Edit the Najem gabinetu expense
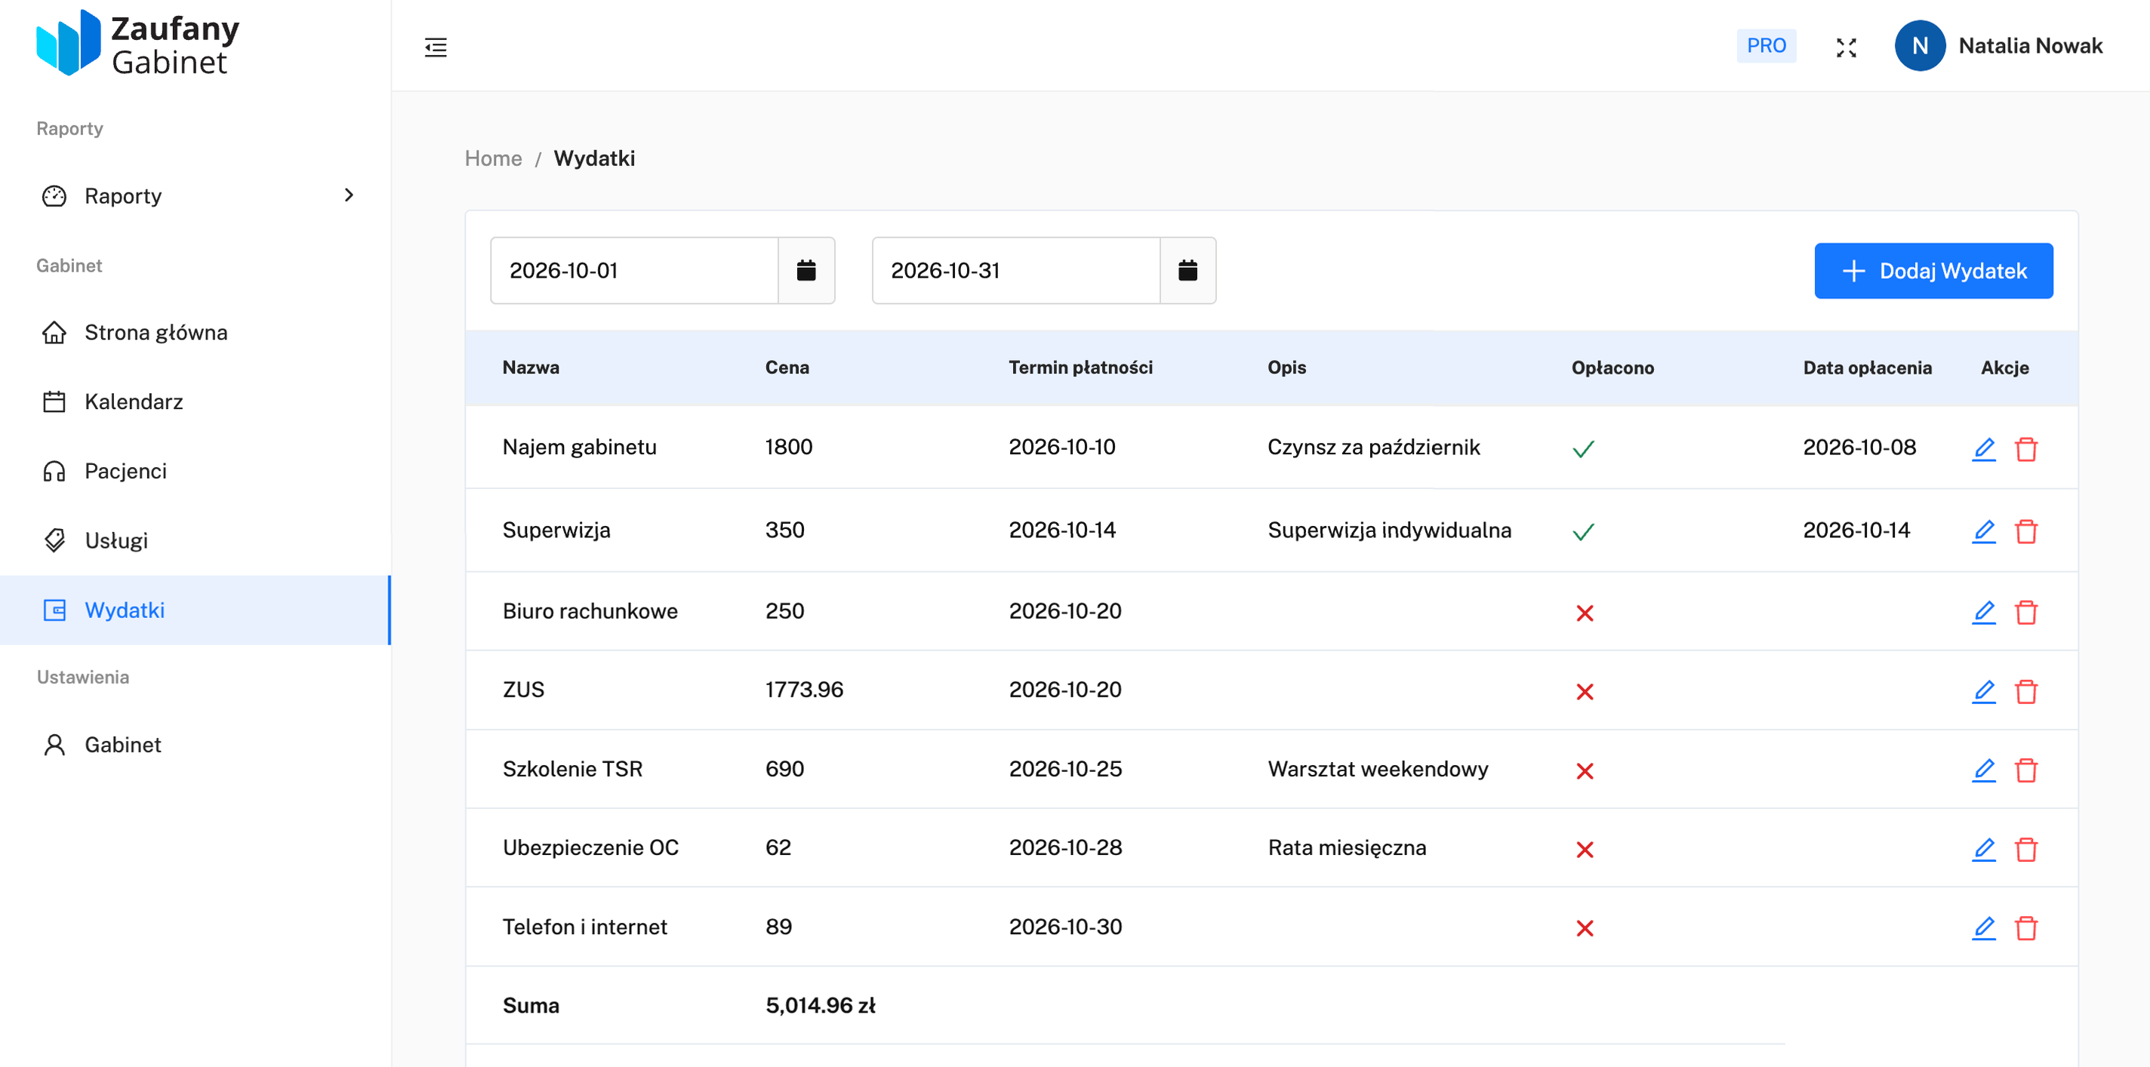 pyautogui.click(x=1984, y=449)
